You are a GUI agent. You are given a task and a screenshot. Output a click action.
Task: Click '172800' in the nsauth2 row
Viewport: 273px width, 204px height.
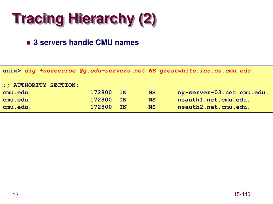[101, 107]
